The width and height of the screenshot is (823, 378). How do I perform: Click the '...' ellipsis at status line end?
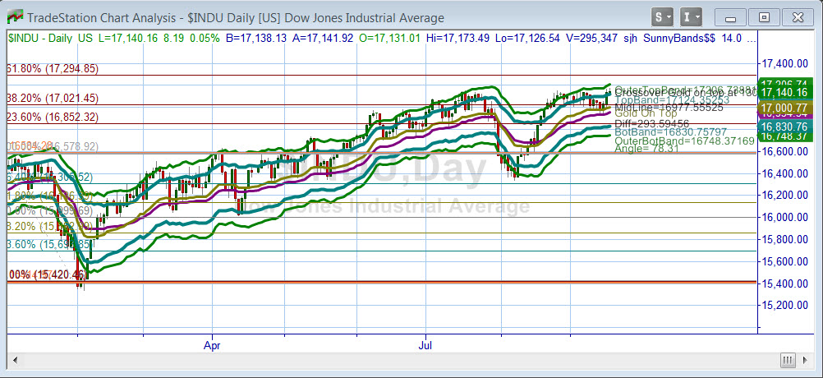coord(752,40)
